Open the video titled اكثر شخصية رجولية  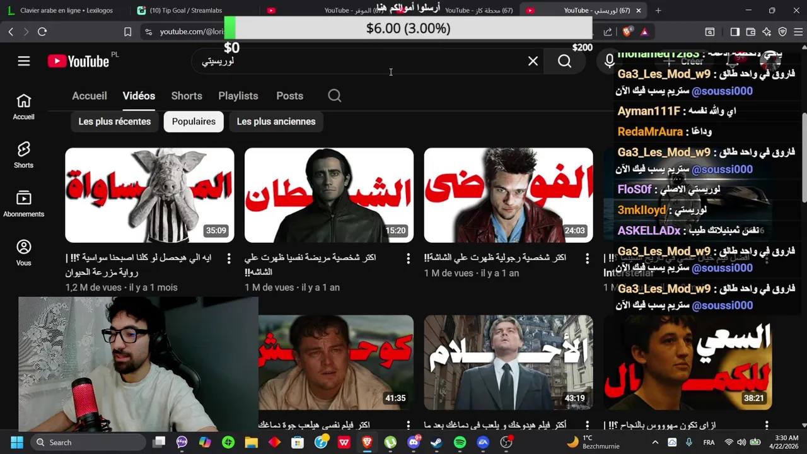tap(495, 258)
